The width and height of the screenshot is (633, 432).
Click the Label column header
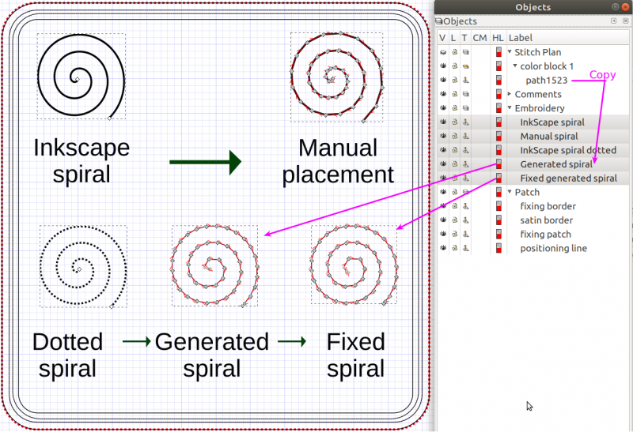click(x=521, y=37)
